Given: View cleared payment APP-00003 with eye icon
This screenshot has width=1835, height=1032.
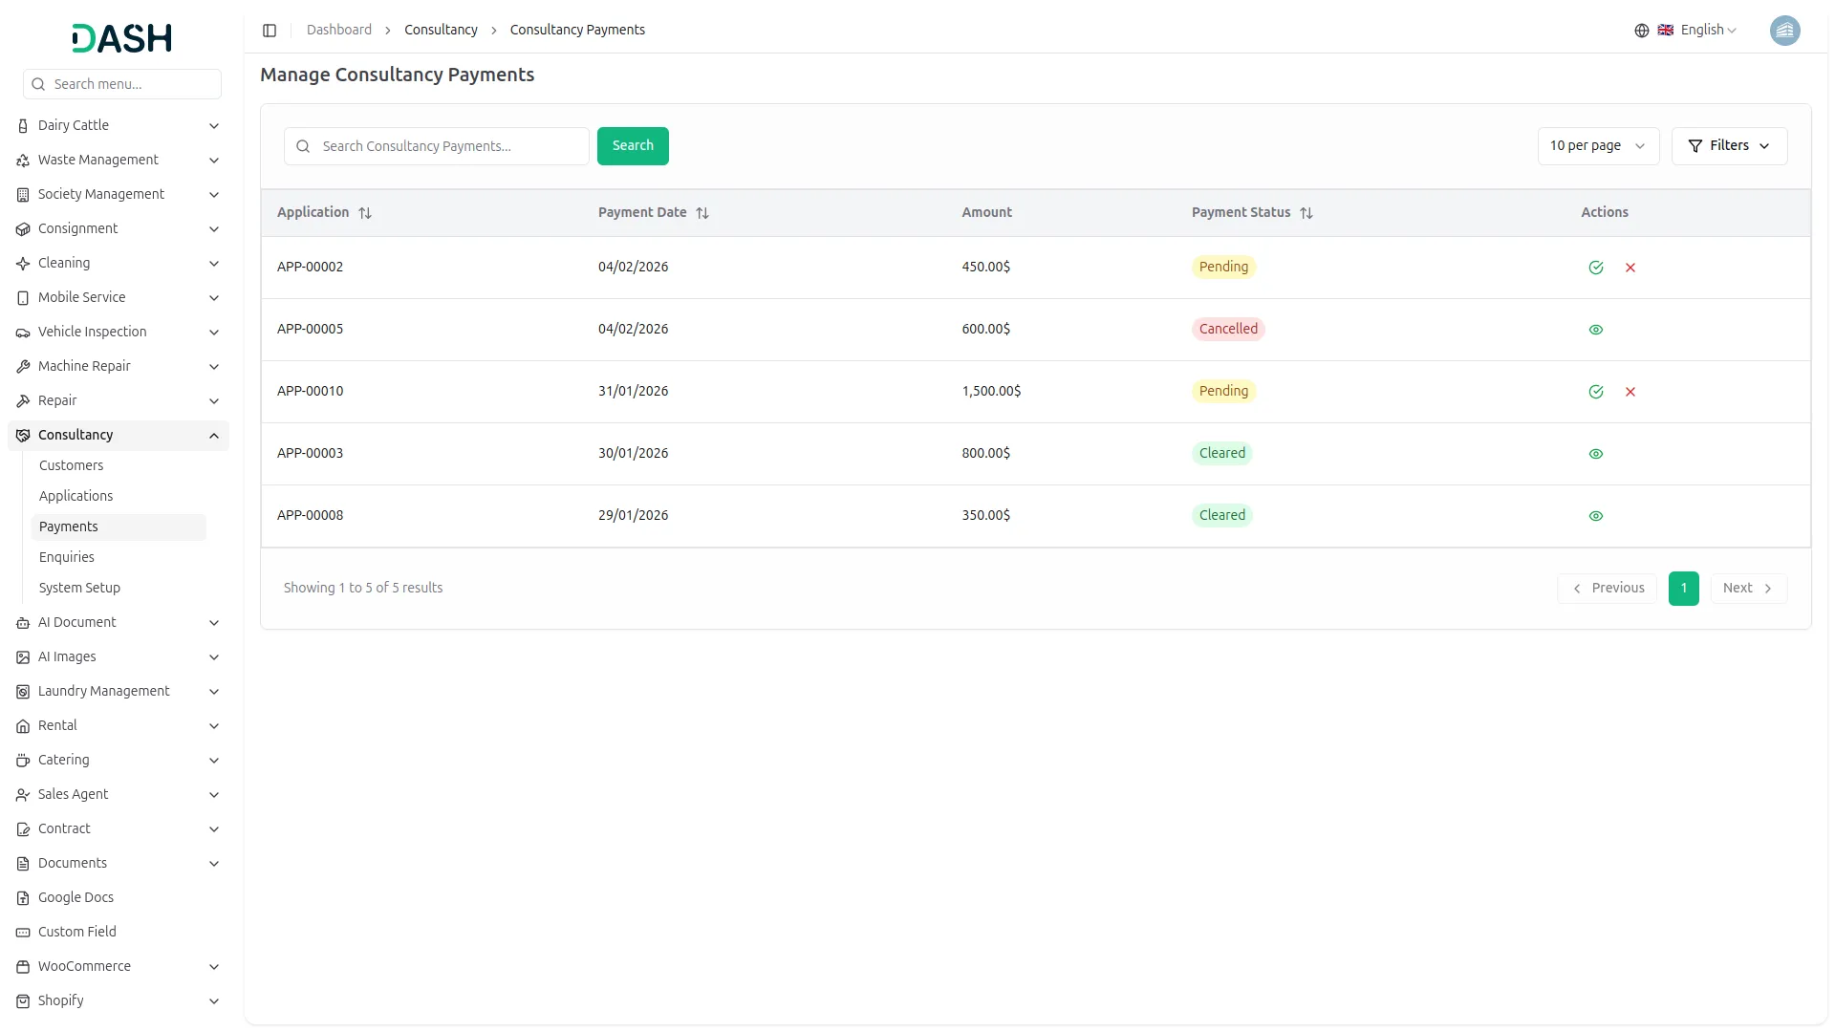Looking at the screenshot, I should tap(1595, 454).
